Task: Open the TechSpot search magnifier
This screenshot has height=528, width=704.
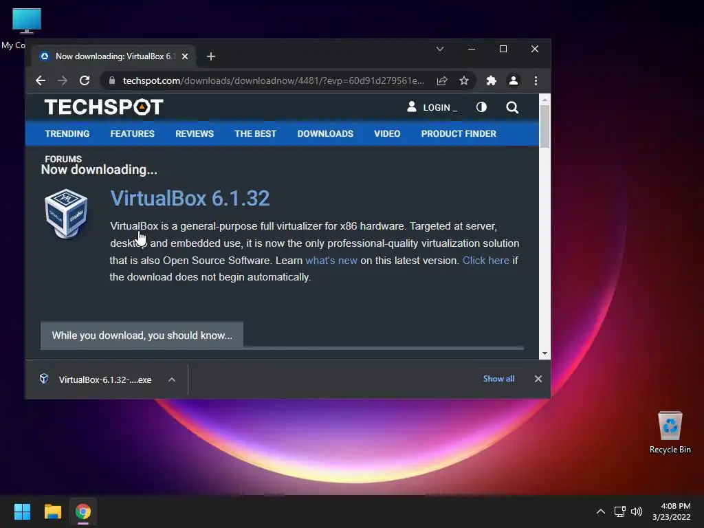Action: 512,107
